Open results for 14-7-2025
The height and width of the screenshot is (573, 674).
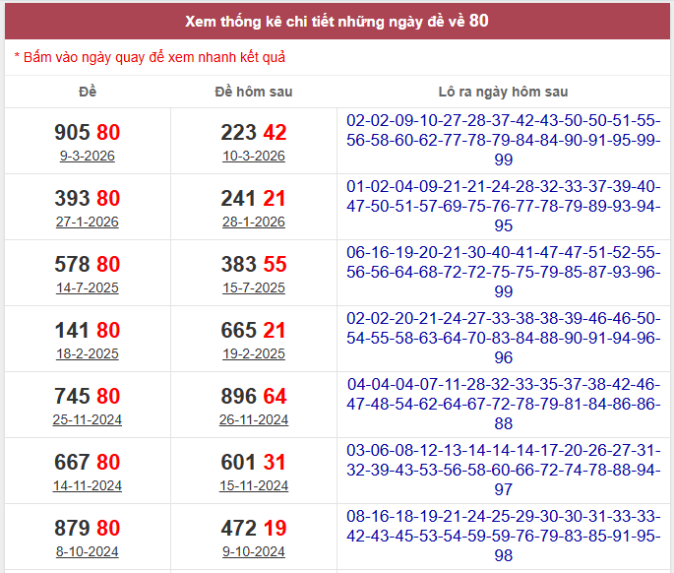[88, 288]
